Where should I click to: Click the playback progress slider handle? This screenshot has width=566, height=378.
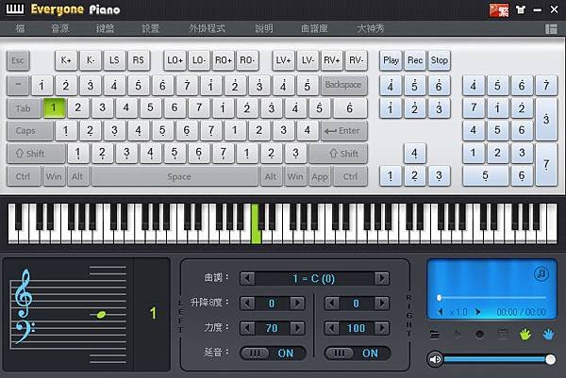440,298
